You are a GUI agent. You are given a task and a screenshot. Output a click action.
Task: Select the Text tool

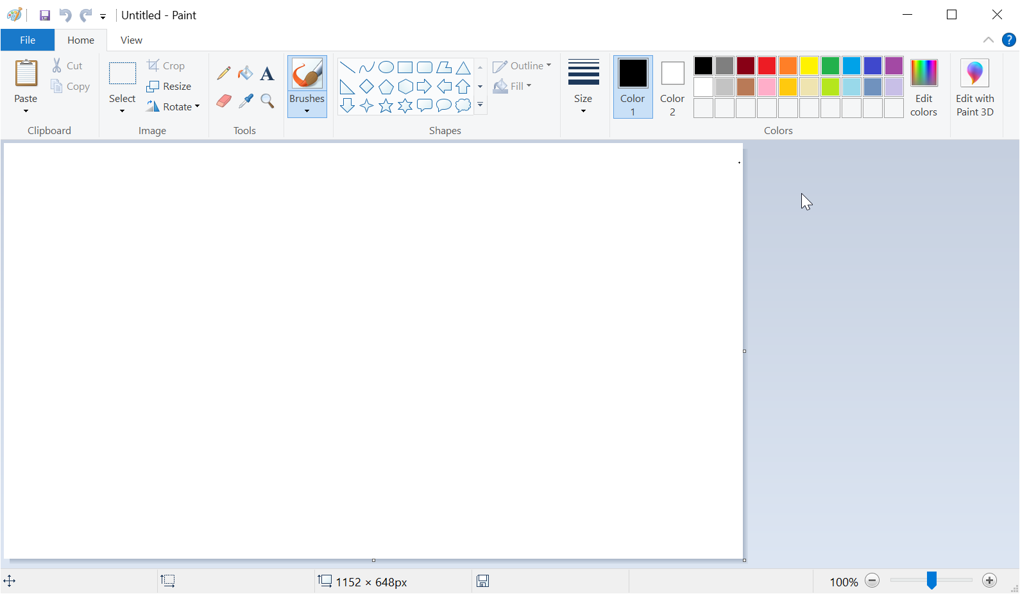pyautogui.click(x=268, y=73)
